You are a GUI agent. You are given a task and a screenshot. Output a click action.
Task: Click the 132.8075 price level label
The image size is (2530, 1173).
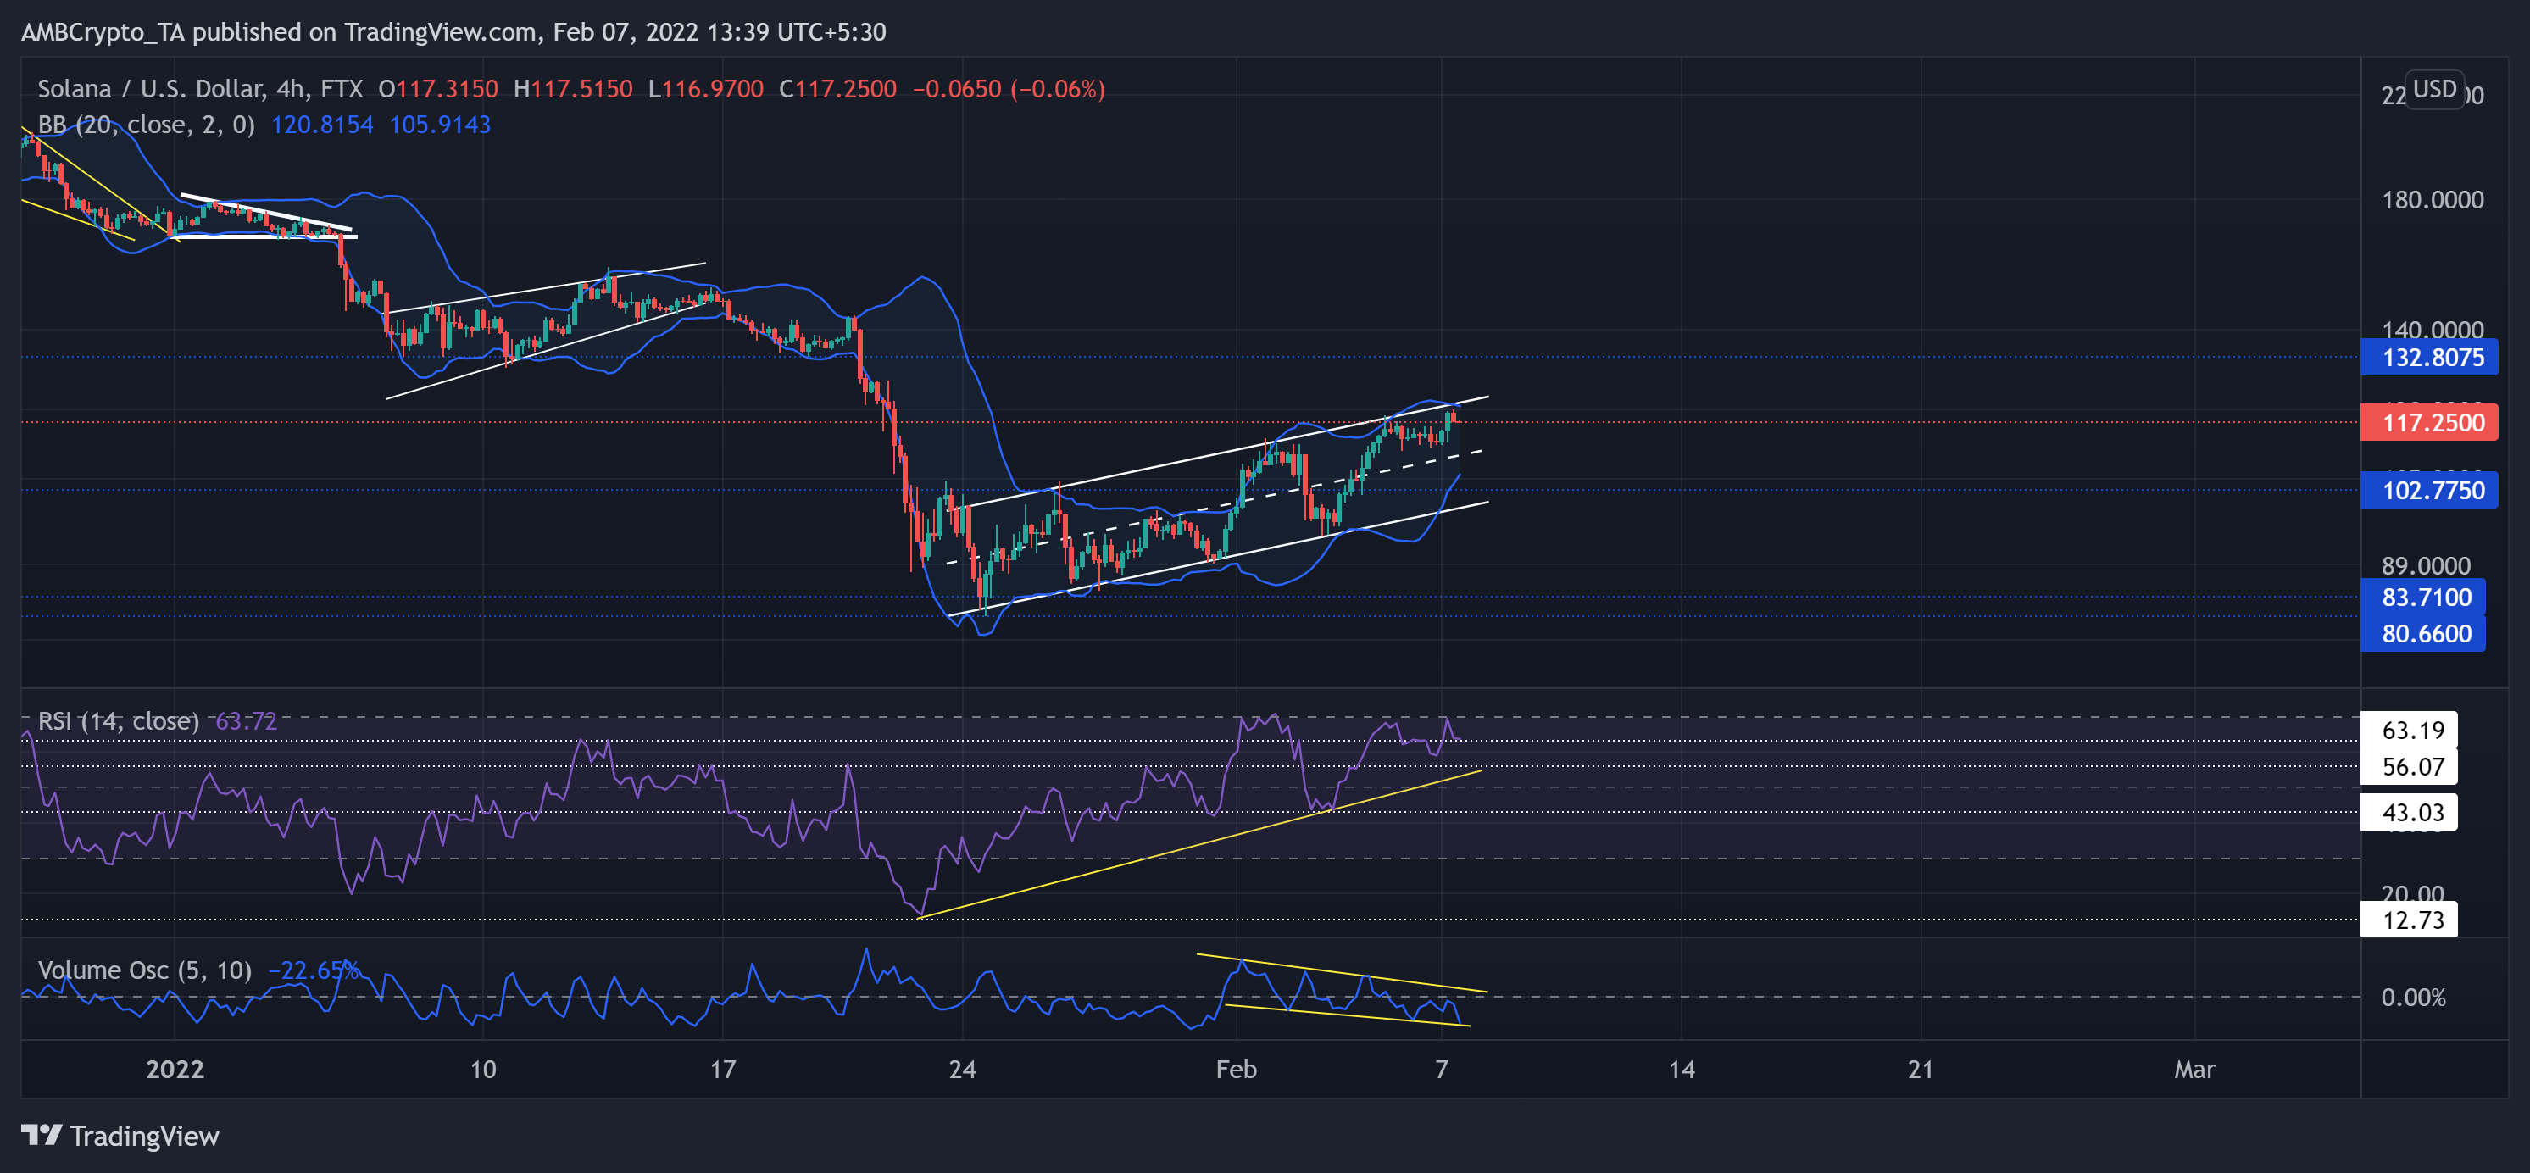pos(2429,358)
